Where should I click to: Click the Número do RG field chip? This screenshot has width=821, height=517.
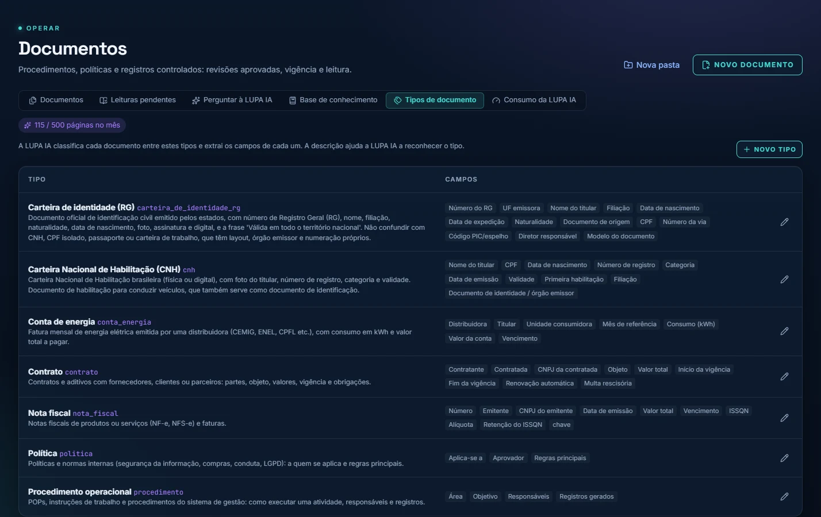[470, 208]
